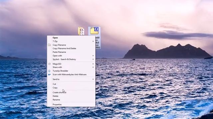
Task: Click the MagicISO disc icon
Action: coord(49,64)
